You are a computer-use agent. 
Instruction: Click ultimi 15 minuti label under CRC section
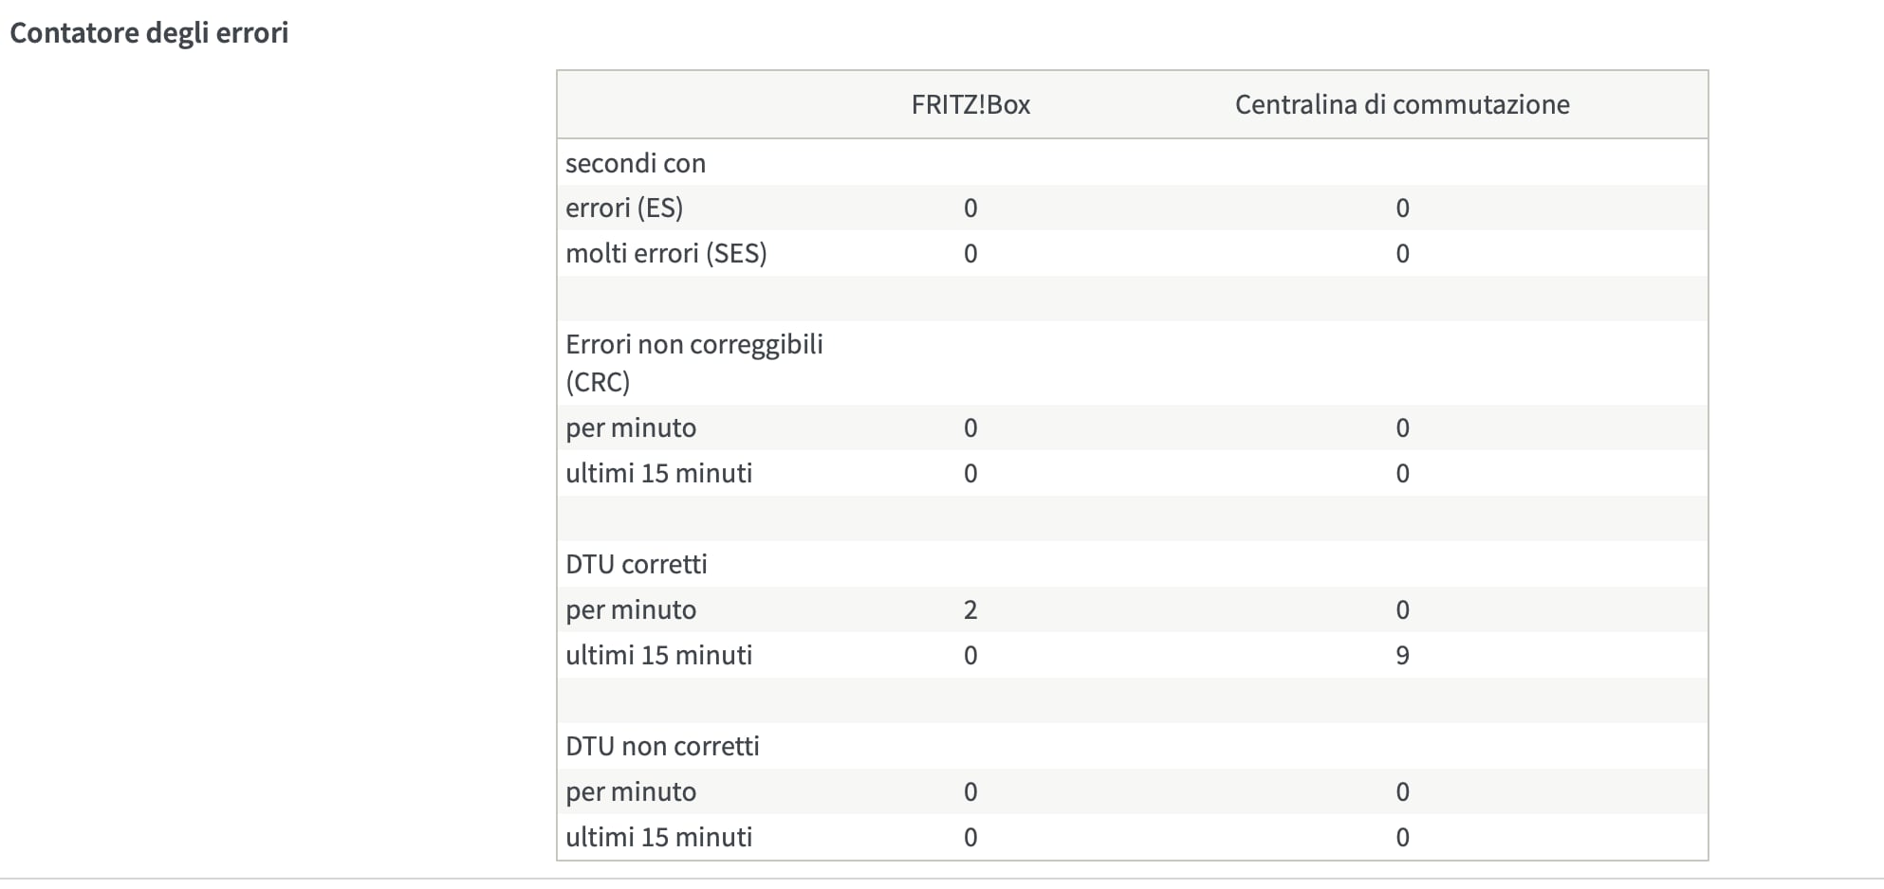coord(658,473)
